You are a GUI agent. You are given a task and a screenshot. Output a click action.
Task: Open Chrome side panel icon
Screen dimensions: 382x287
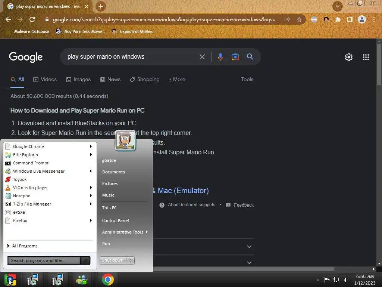click(x=350, y=19)
